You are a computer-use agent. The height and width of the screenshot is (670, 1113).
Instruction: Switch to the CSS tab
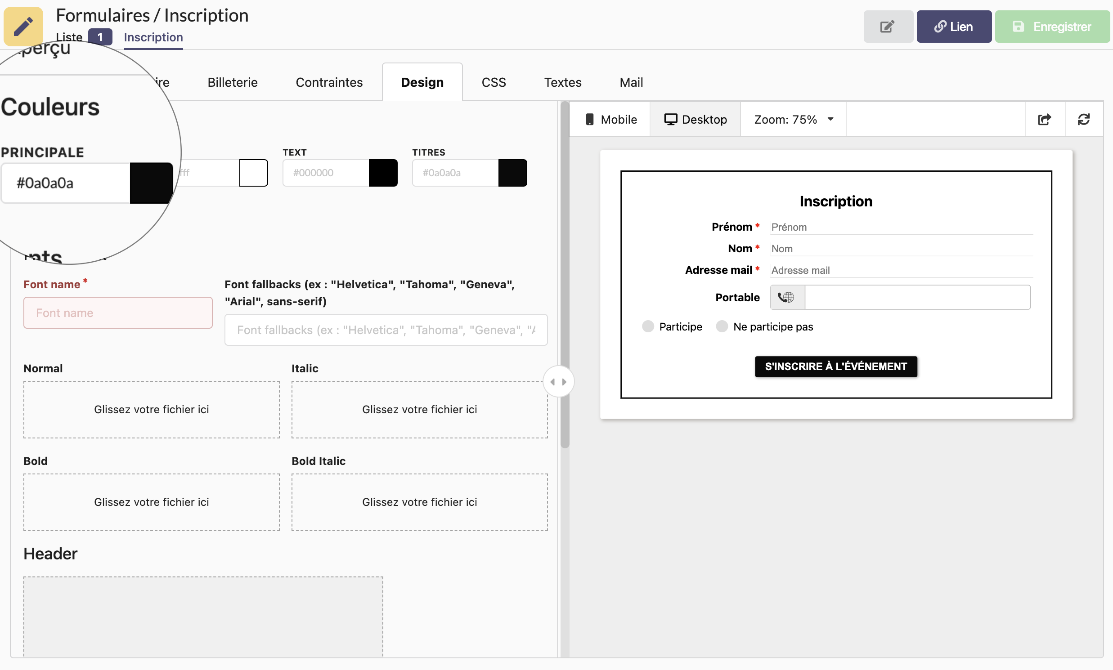(494, 81)
